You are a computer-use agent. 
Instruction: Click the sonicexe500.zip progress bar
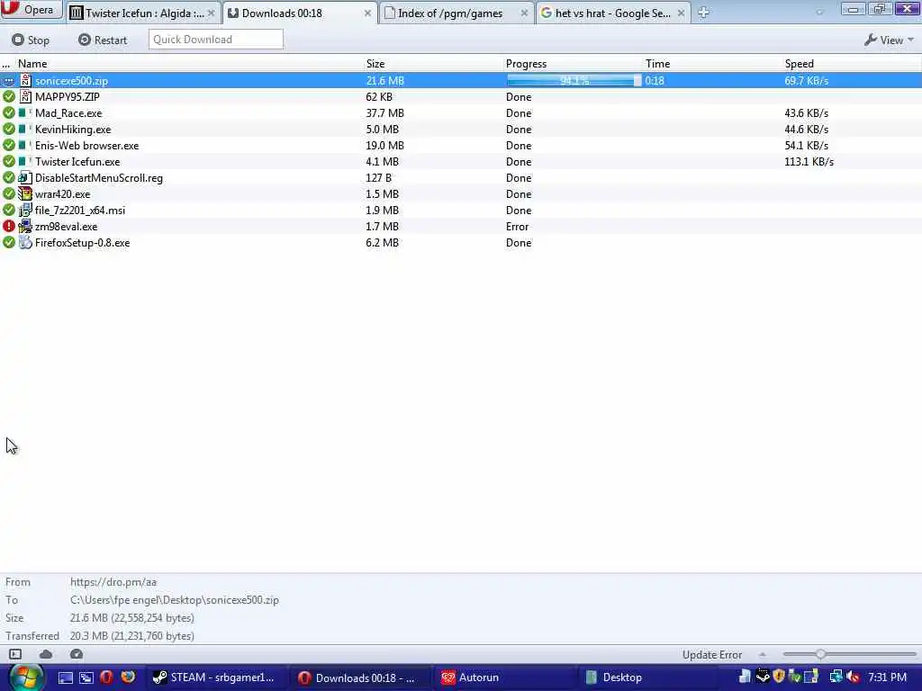574,80
